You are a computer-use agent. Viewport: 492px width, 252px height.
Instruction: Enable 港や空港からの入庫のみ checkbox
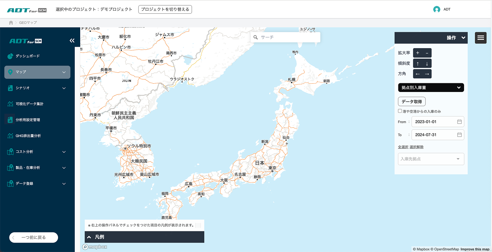click(x=400, y=111)
